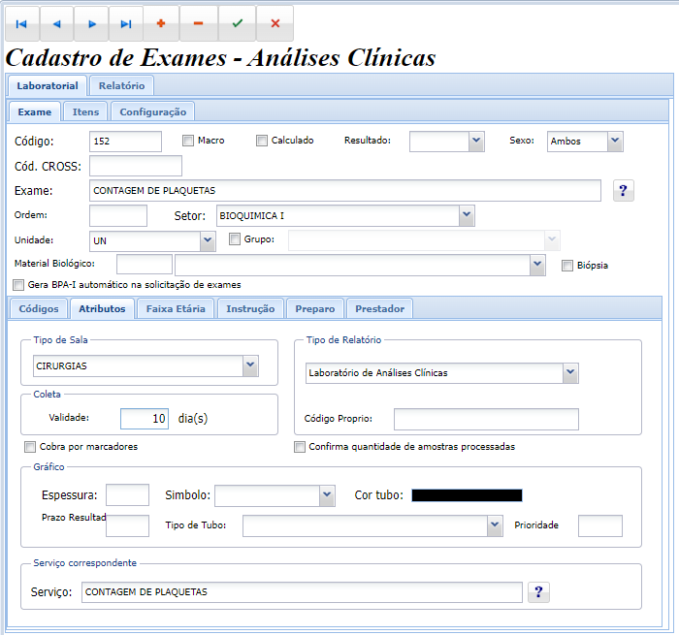Focus the Código Proprio input field
679x635 pixels.
486,419
